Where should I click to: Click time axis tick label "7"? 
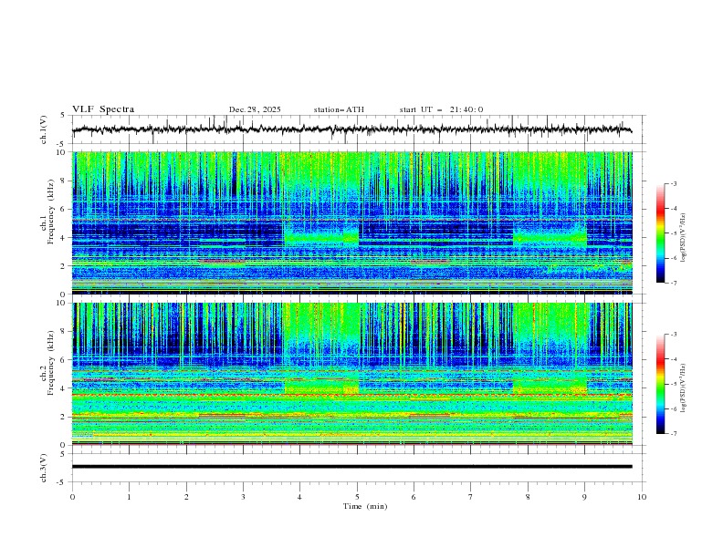click(471, 497)
